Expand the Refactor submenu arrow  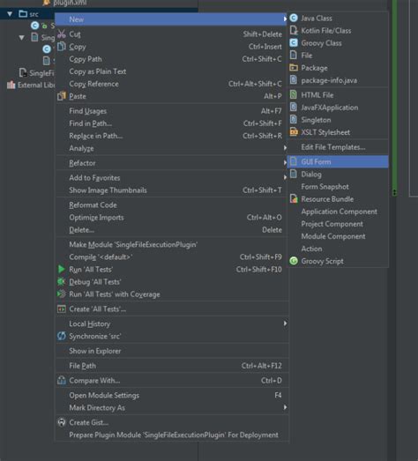pyautogui.click(x=285, y=162)
